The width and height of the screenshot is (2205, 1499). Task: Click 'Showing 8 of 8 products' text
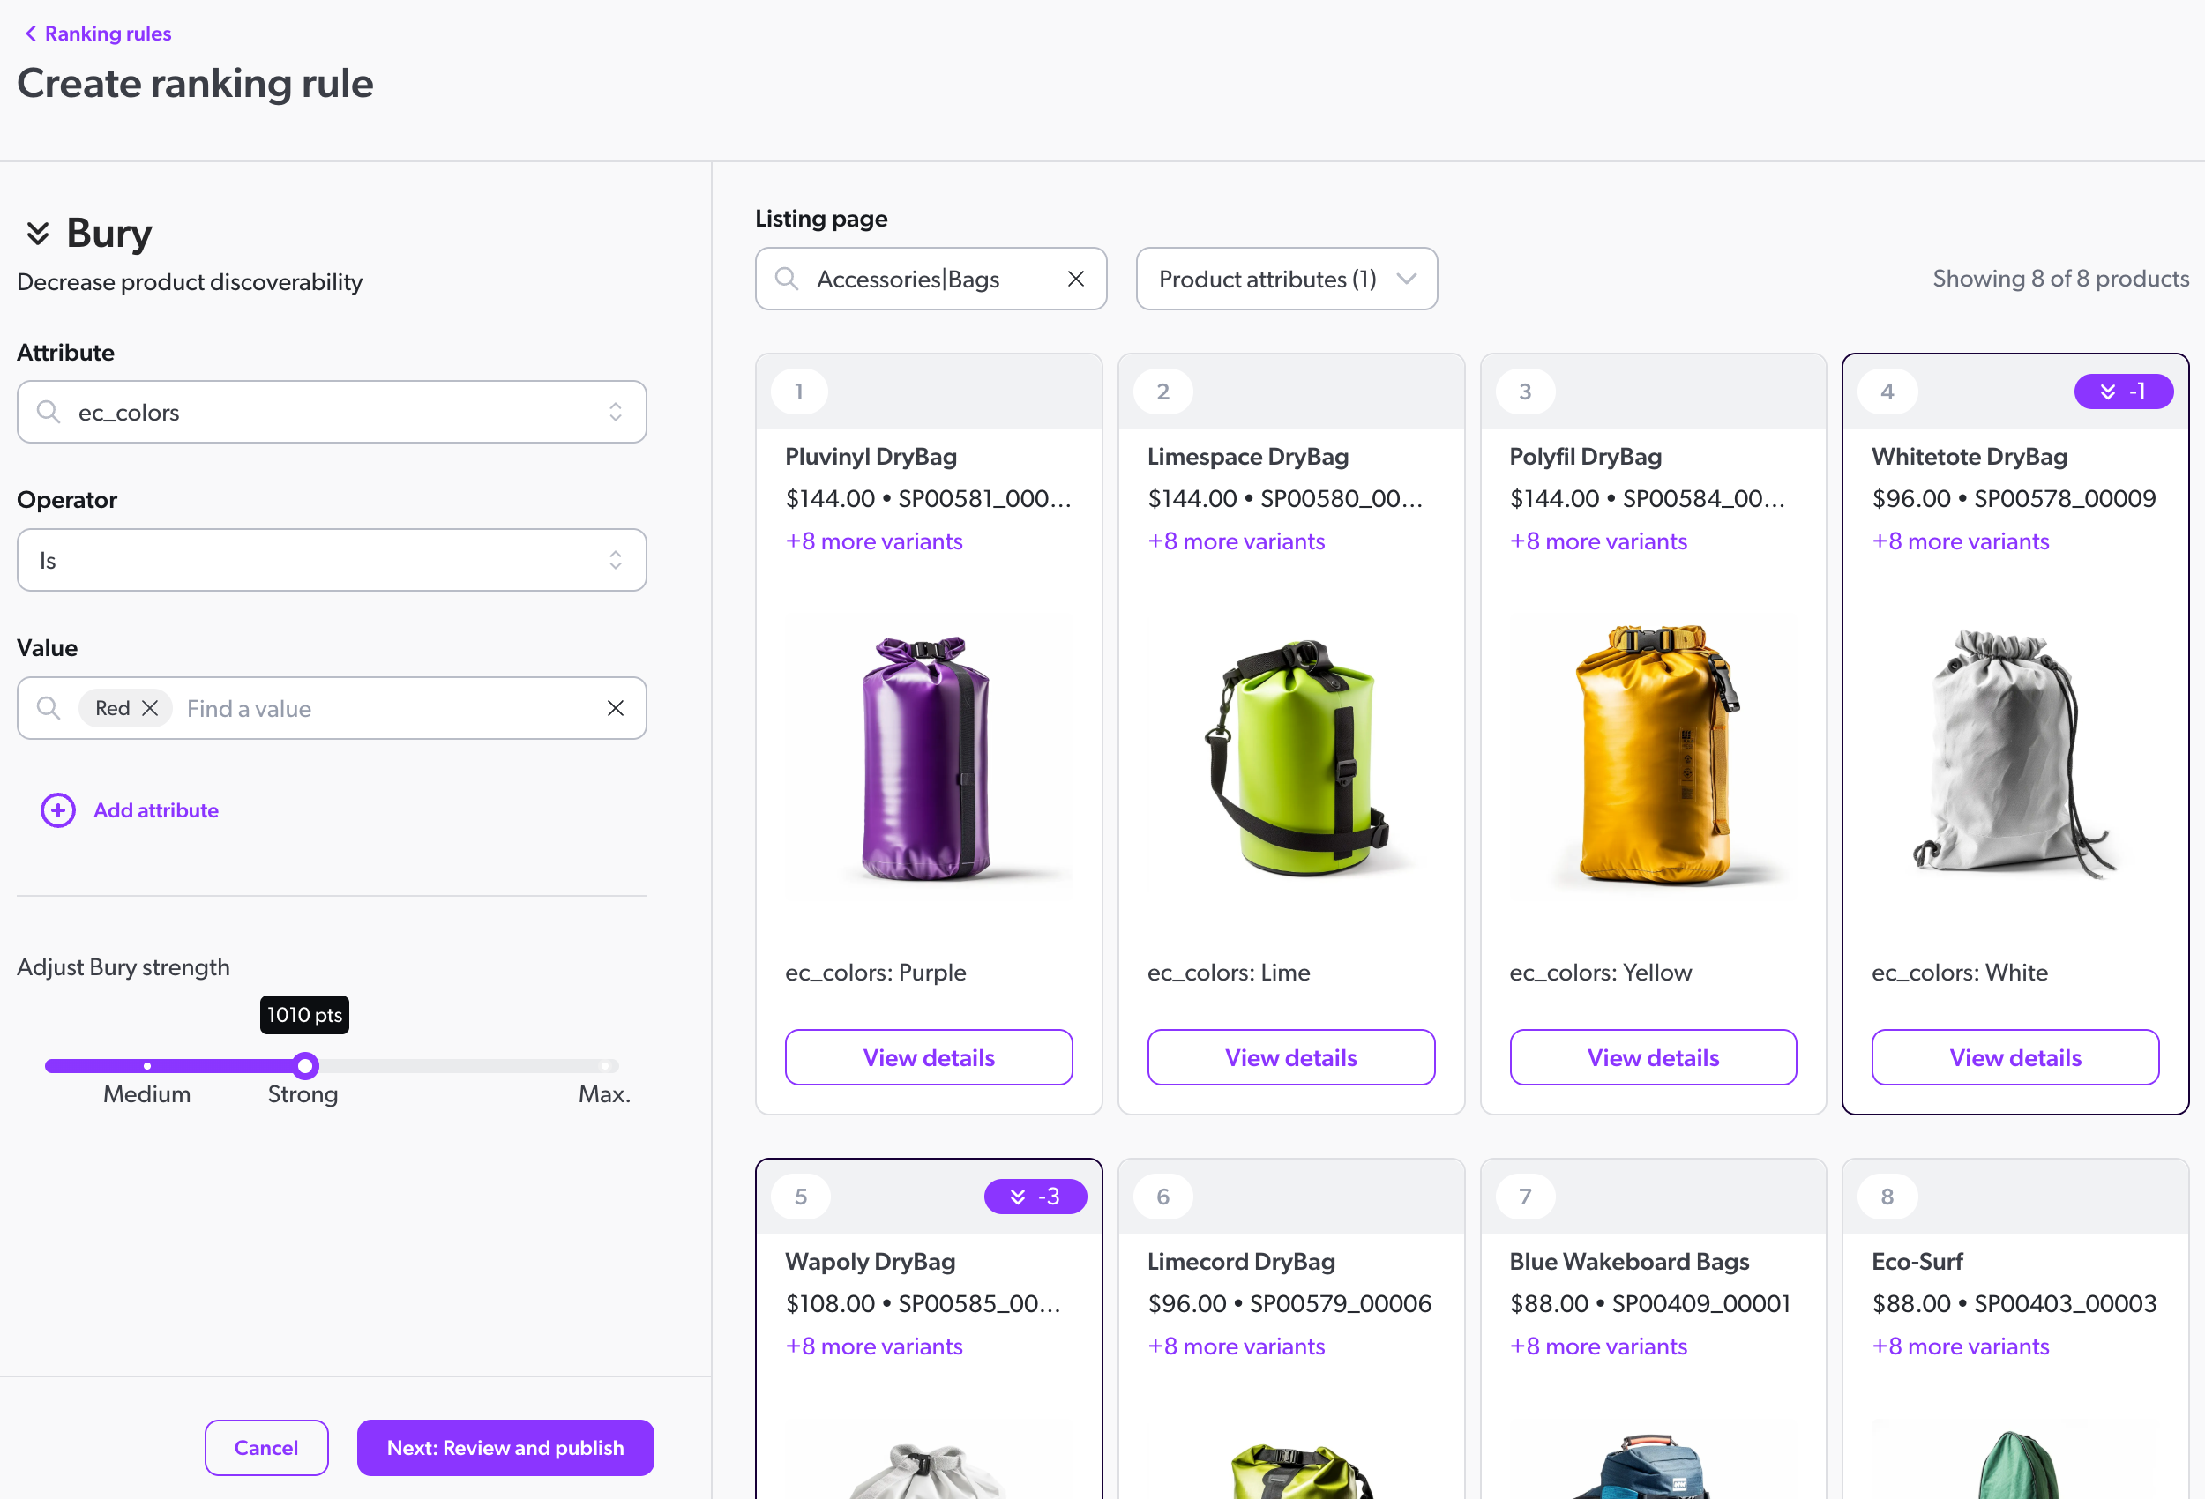[2060, 279]
